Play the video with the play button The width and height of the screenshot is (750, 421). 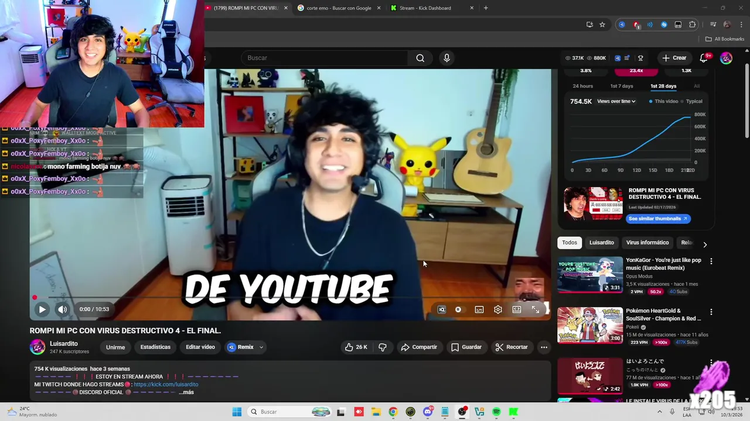point(42,309)
